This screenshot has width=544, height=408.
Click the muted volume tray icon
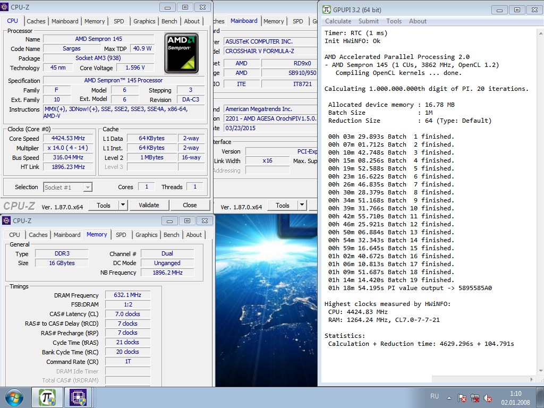tap(488, 398)
